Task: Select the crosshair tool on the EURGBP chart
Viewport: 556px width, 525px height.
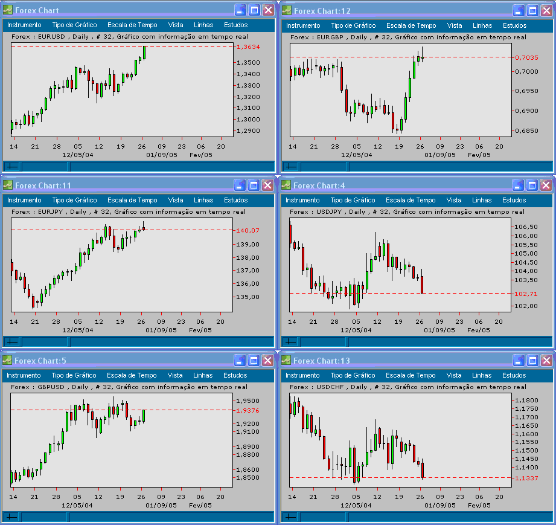Action: pos(290,166)
